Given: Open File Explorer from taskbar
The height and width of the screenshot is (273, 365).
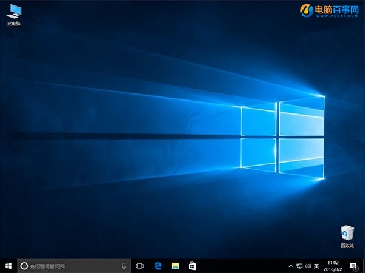Looking at the screenshot, I should coord(175,266).
